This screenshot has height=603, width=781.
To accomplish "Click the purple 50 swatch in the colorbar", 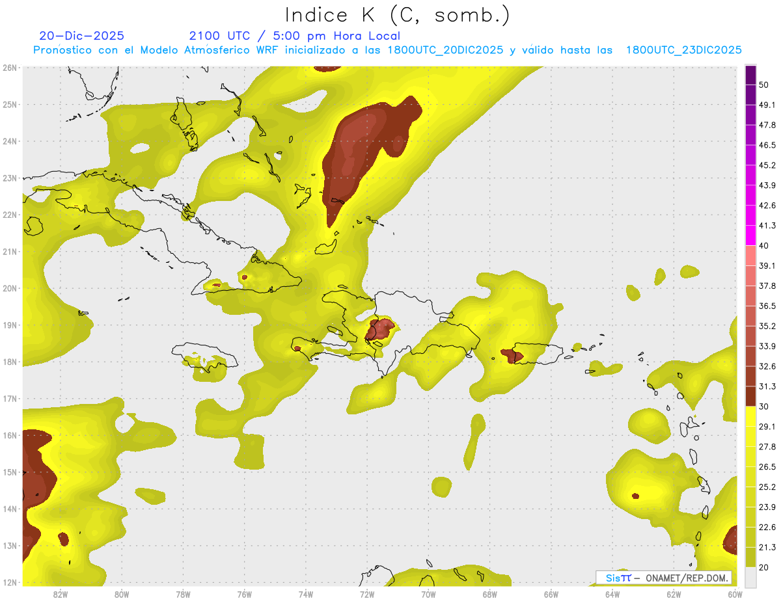I will (750, 75).
